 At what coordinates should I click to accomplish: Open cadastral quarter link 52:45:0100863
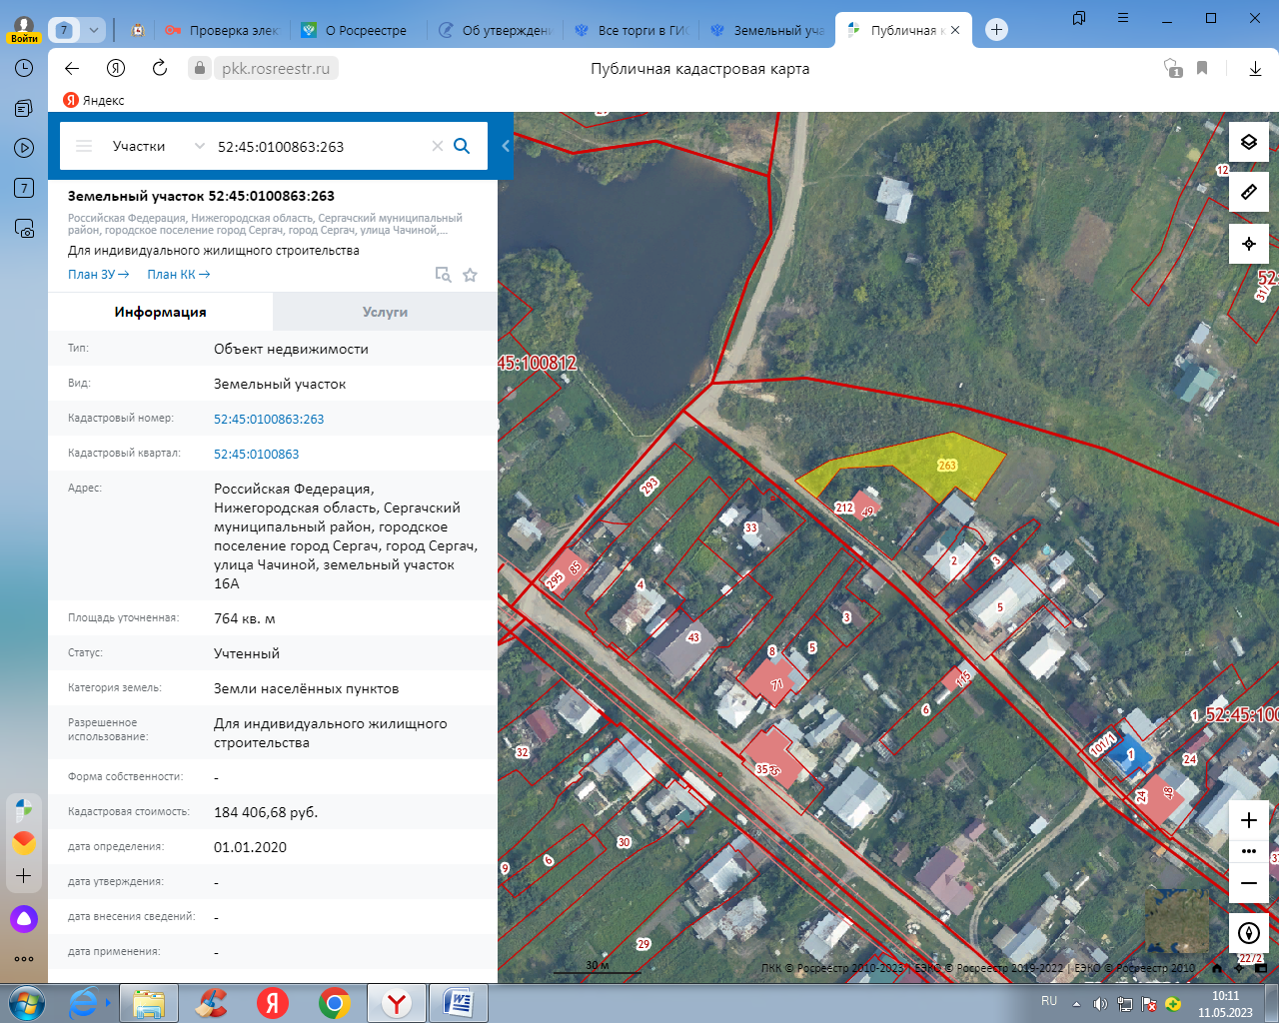(x=256, y=454)
